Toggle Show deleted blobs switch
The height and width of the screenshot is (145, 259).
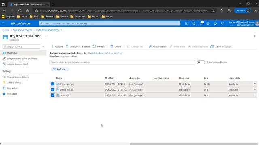[x=201, y=62]
